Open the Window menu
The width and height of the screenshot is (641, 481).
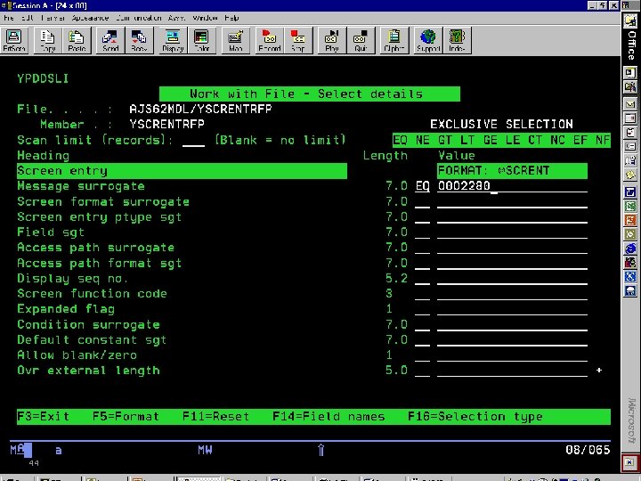[205, 18]
